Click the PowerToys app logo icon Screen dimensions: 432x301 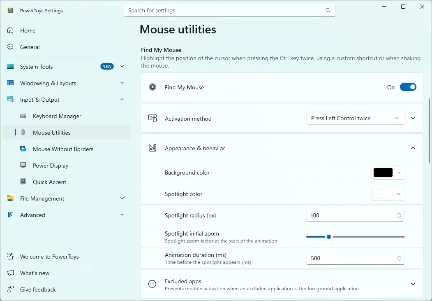10,10
